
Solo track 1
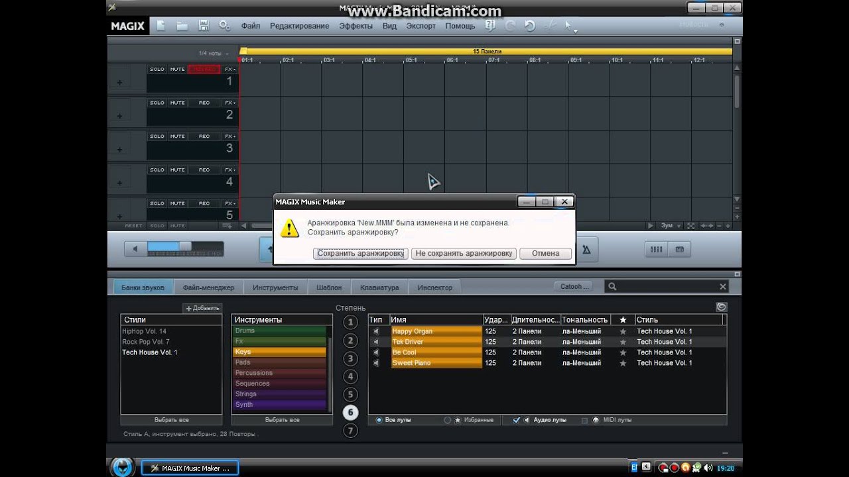[x=157, y=69]
